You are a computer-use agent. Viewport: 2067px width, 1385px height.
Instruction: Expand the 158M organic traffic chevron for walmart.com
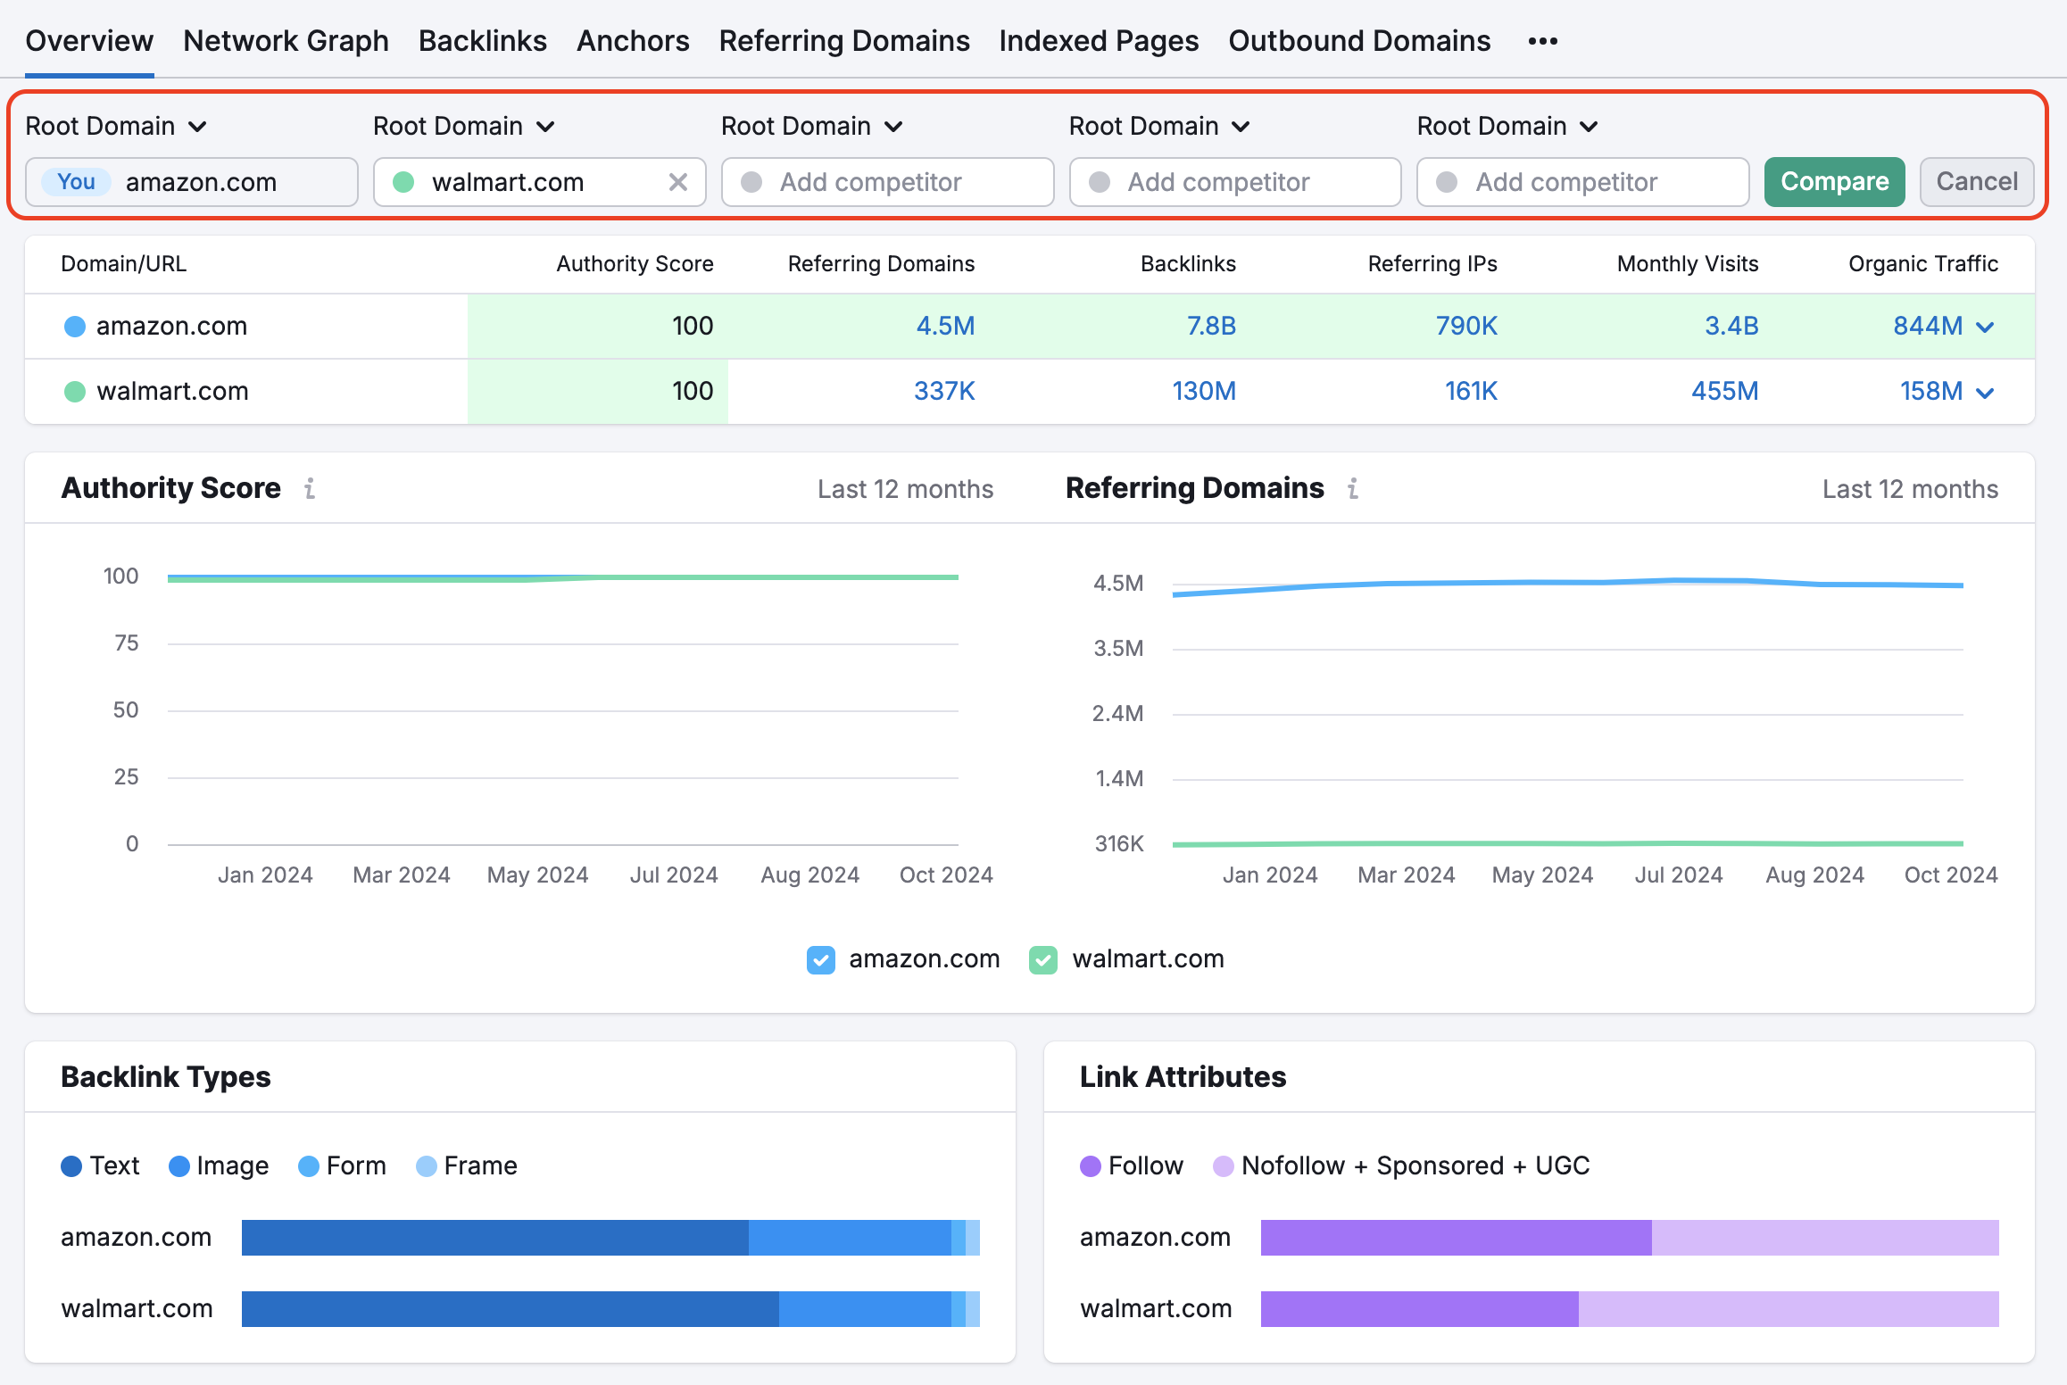1985,392
